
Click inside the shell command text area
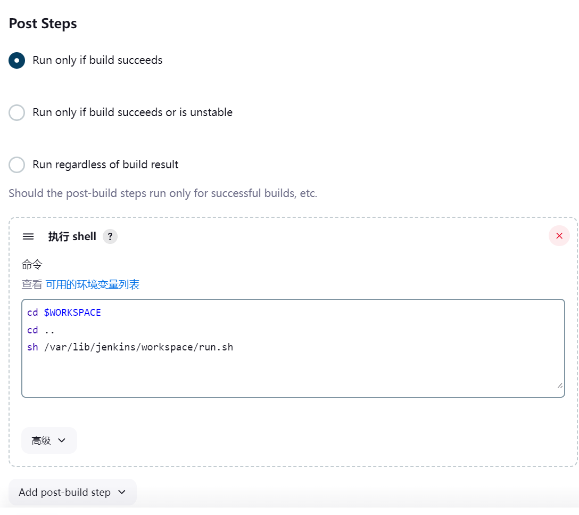[293, 348]
